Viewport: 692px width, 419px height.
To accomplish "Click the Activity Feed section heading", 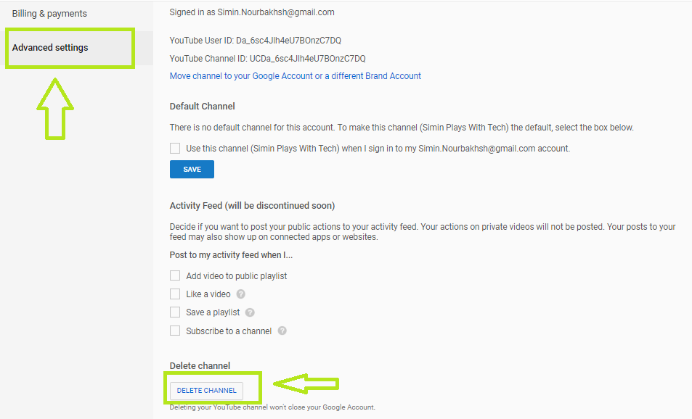I will pyautogui.click(x=252, y=206).
